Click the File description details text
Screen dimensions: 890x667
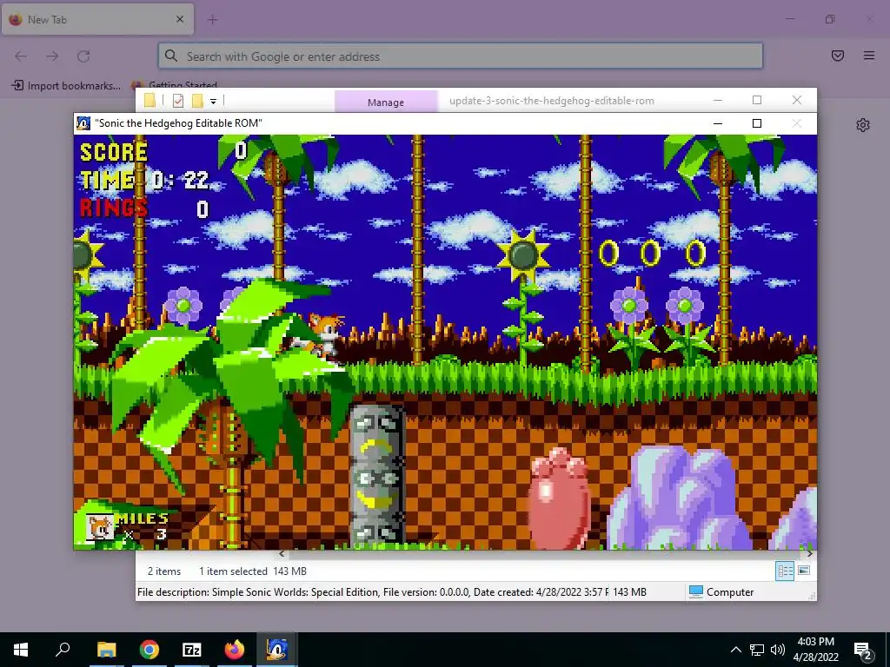coord(372,592)
